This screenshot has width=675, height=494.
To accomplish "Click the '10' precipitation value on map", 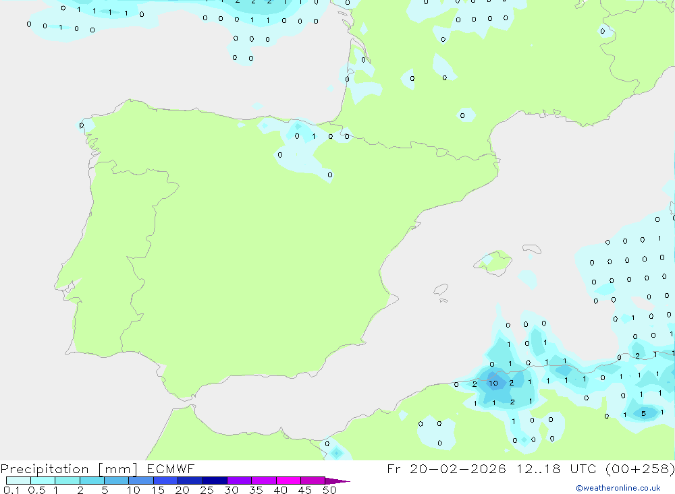I will click(493, 383).
